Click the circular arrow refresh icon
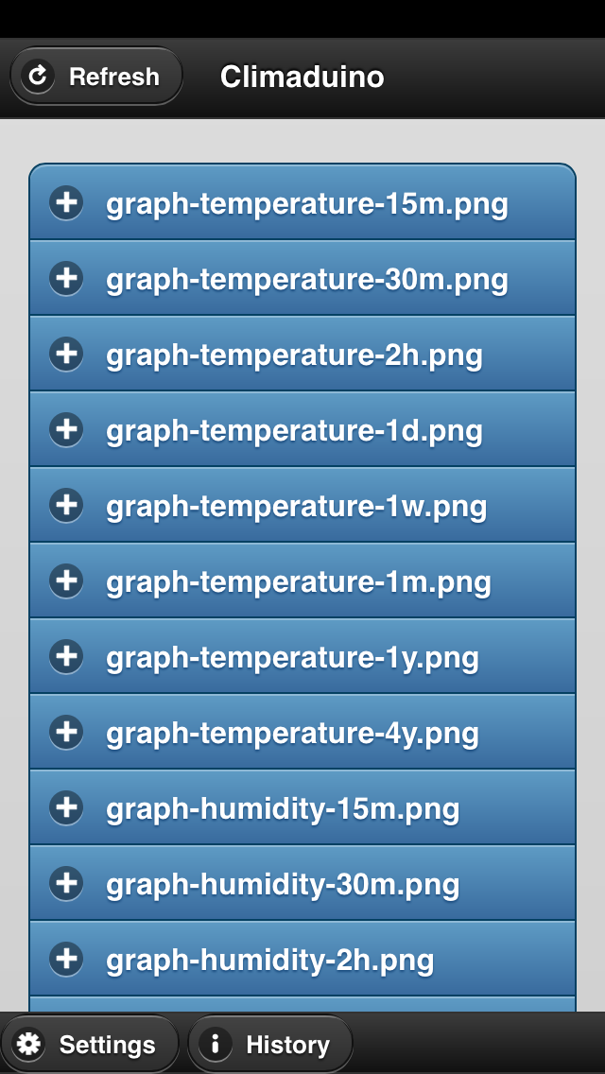Image resolution: width=605 pixels, height=1074 pixels. tap(38, 76)
